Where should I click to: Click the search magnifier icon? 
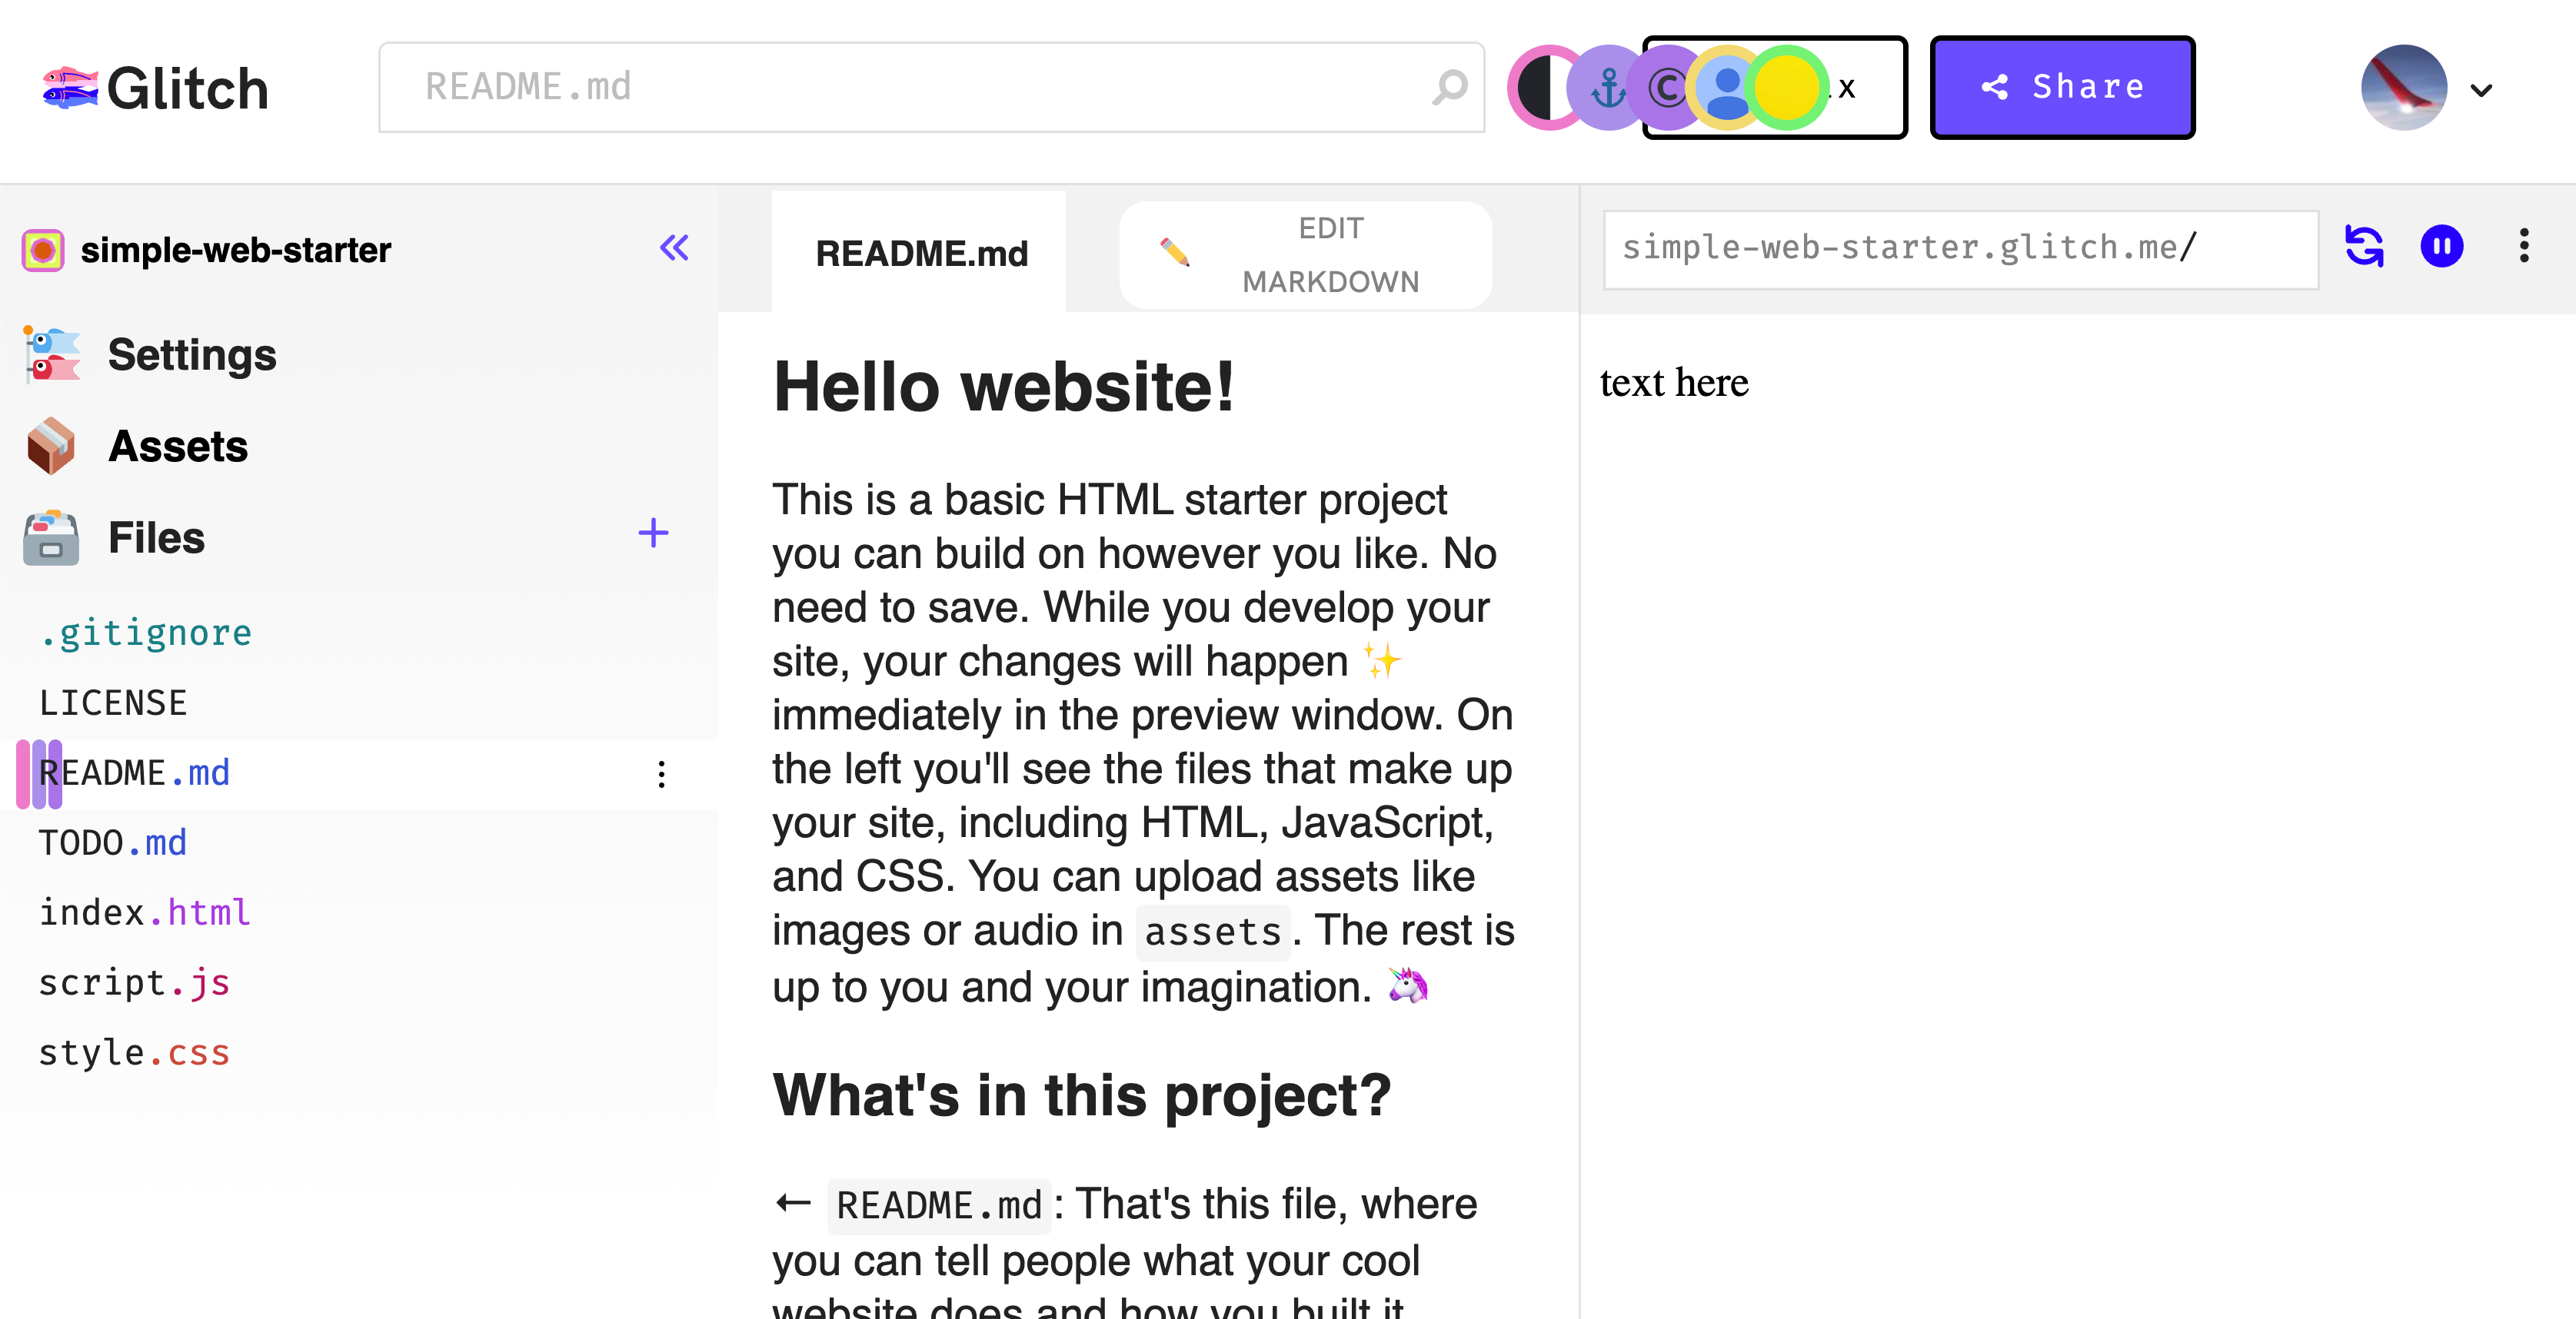[x=1449, y=87]
